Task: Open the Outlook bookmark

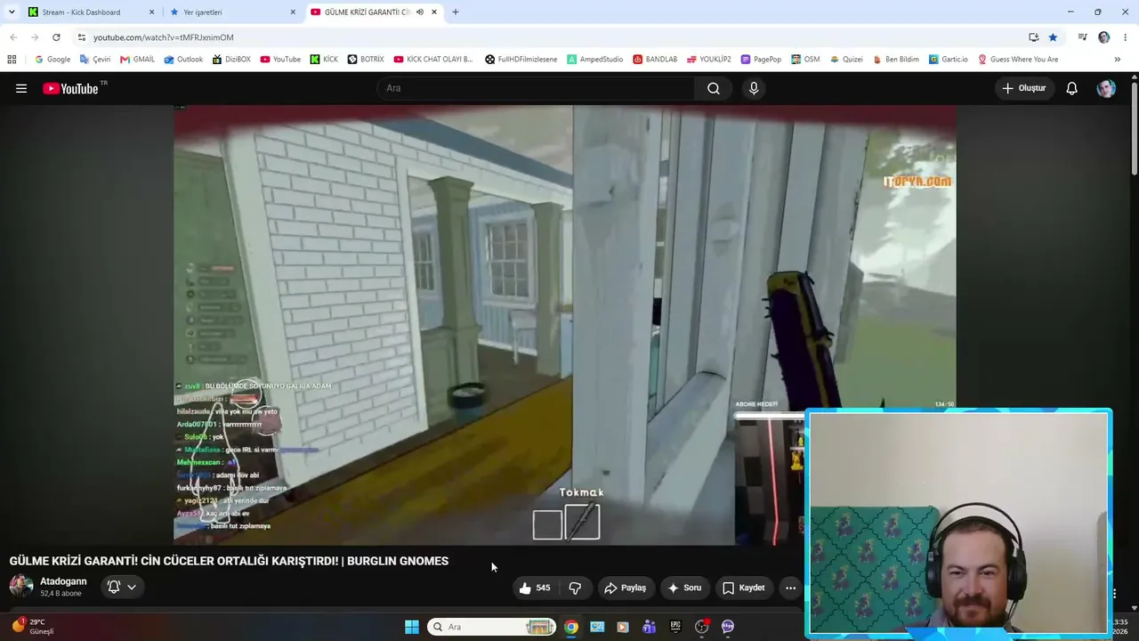Action: (183, 60)
